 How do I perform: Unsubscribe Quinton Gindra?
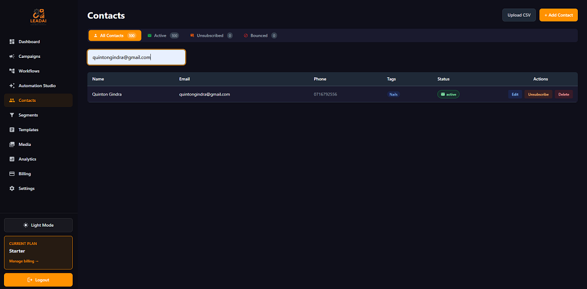point(538,94)
